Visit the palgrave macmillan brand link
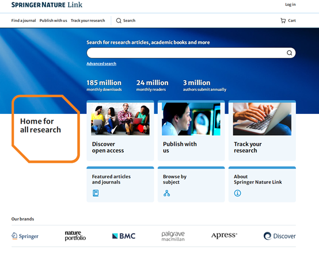Viewport: 319px width, 256px height. pyautogui.click(x=173, y=236)
